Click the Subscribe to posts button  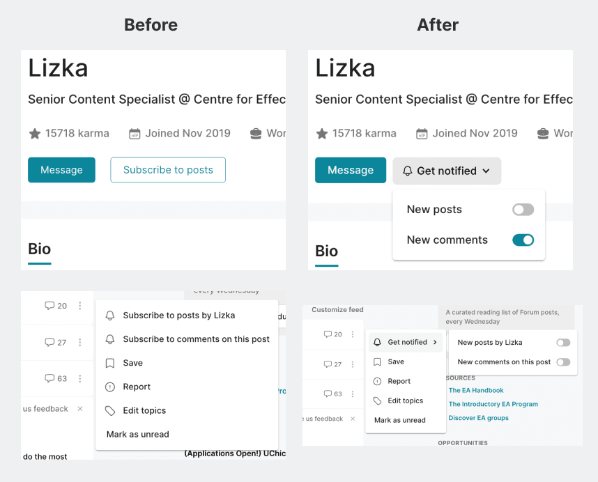pos(168,170)
